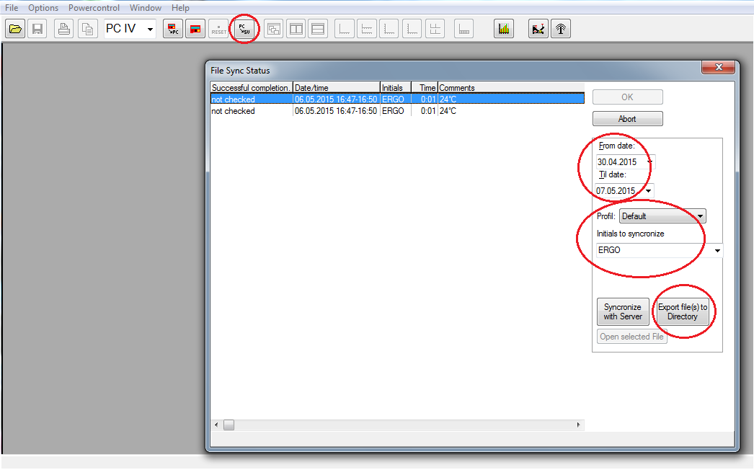Viewport: 754px width, 470px height.
Task: Expand the Profil Default dropdown
Action: 700,216
